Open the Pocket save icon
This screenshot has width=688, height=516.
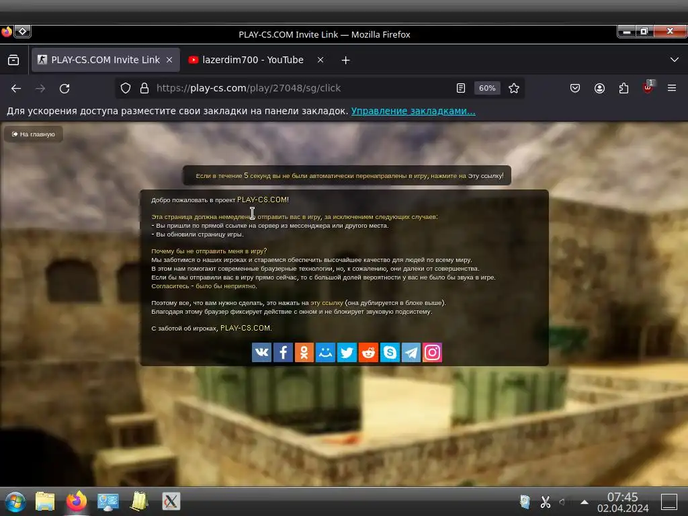click(x=575, y=88)
